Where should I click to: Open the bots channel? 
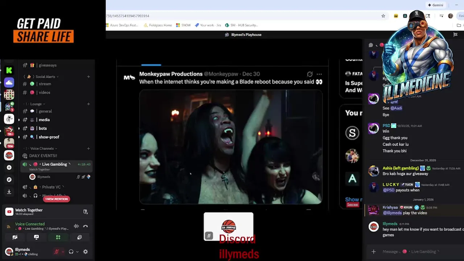click(43, 128)
